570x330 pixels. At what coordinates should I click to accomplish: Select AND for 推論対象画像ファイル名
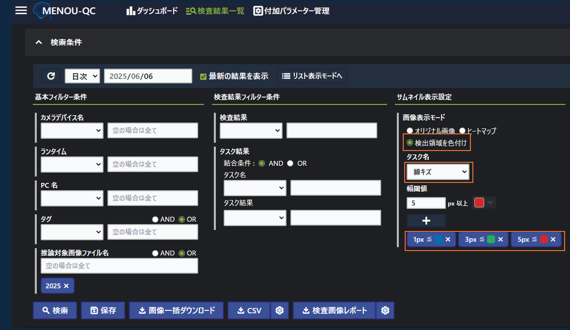pos(155,253)
